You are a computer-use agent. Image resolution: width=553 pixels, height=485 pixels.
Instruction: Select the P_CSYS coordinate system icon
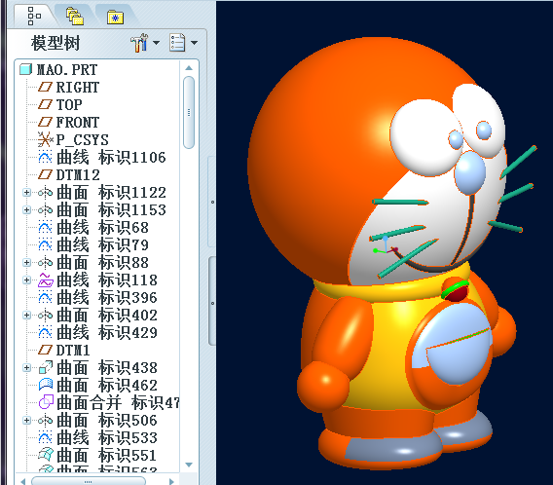click(46, 139)
